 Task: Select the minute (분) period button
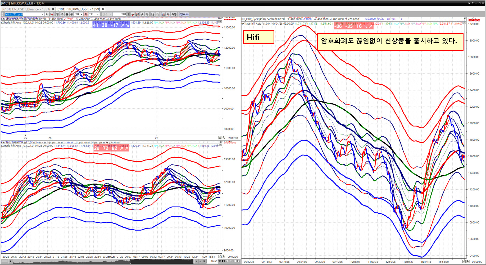(x=71, y=14)
